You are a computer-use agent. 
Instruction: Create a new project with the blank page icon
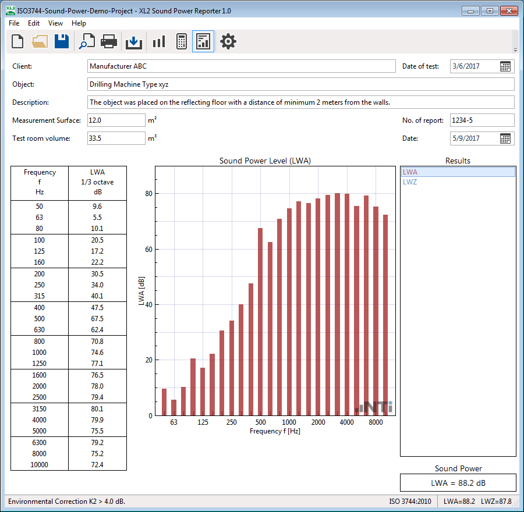click(18, 41)
